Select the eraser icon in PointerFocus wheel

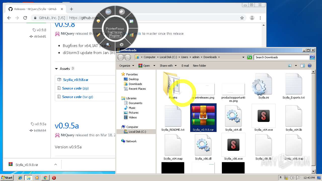pos(122,12)
